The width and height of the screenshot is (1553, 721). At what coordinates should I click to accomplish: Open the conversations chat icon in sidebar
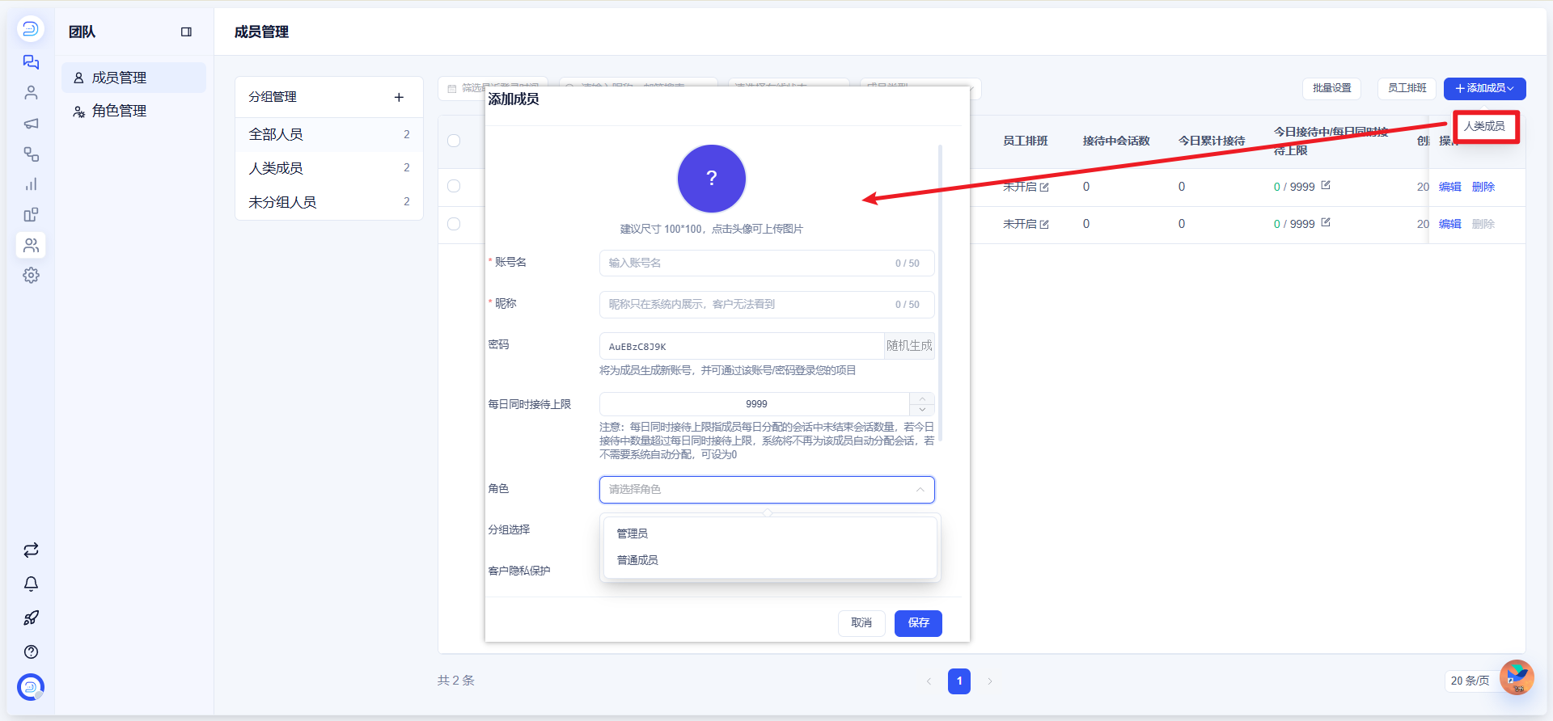click(31, 62)
